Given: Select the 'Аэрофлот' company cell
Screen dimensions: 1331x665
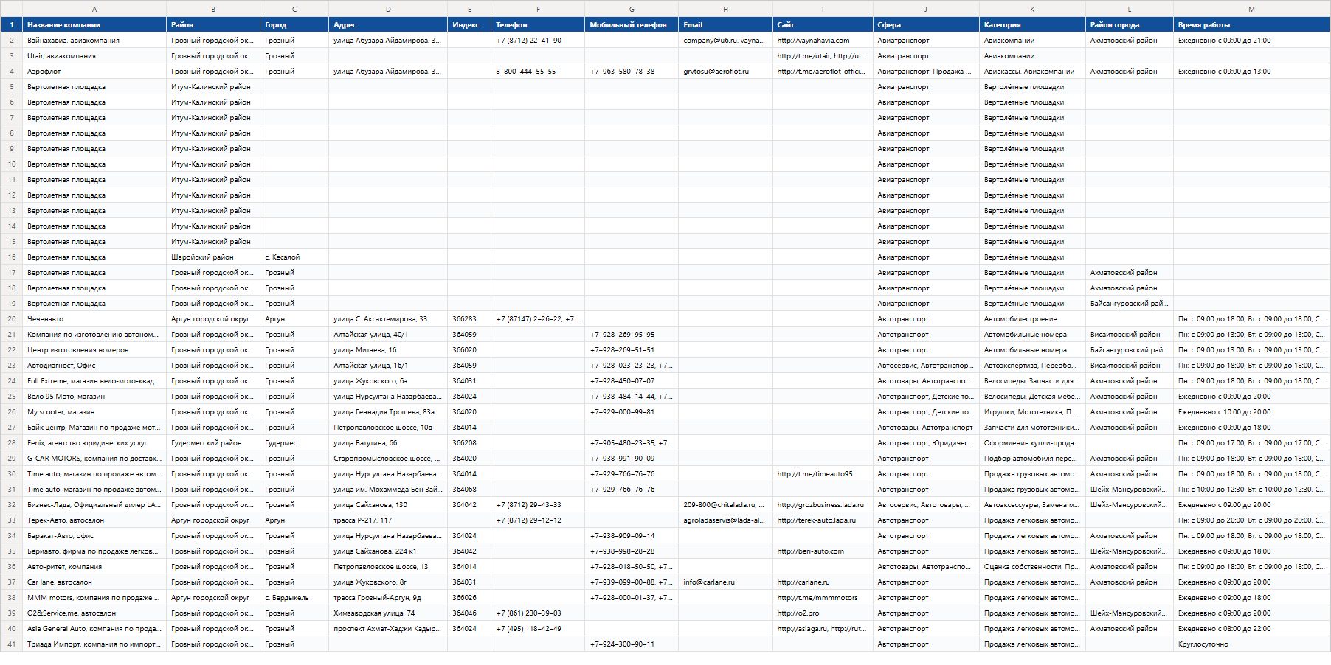Looking at the screenshot, I should (94, 72).
